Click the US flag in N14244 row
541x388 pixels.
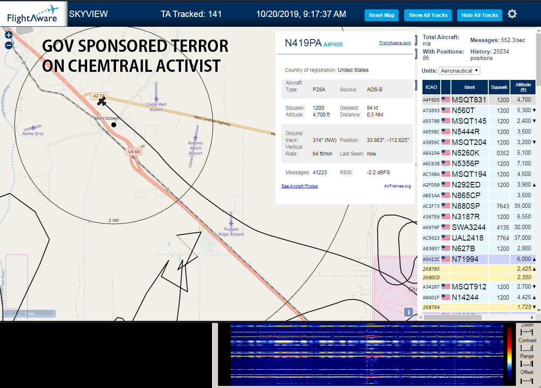(x=446, y=297)
